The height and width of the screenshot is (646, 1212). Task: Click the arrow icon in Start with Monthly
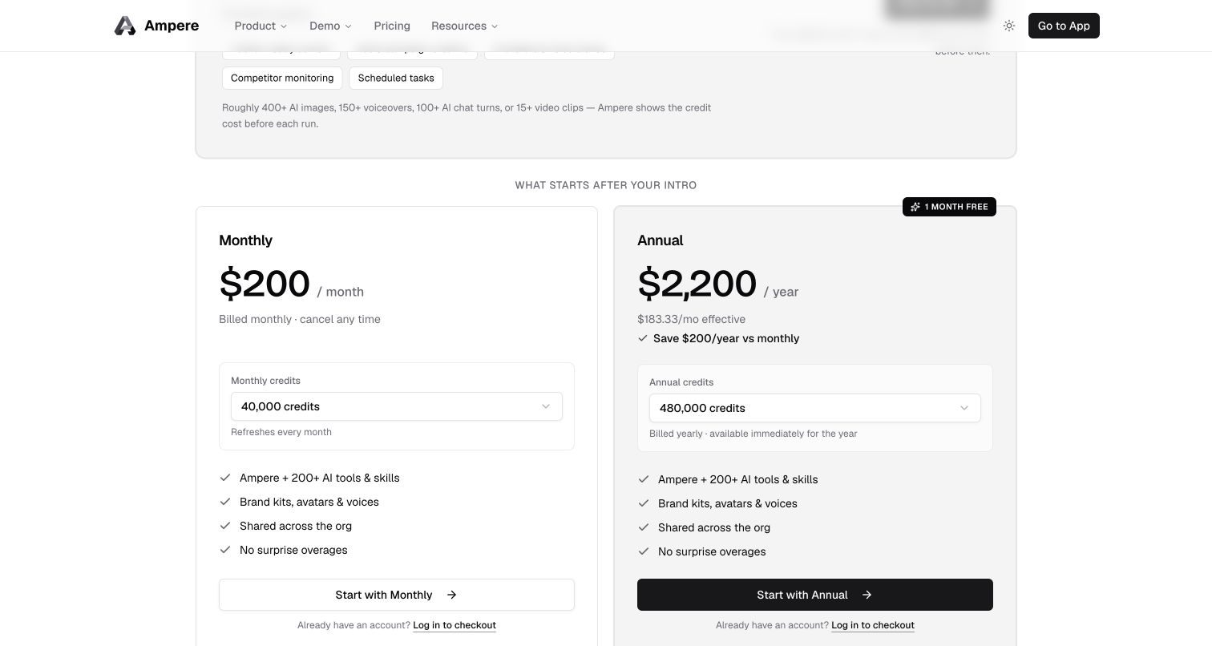(x=451, y=595)
